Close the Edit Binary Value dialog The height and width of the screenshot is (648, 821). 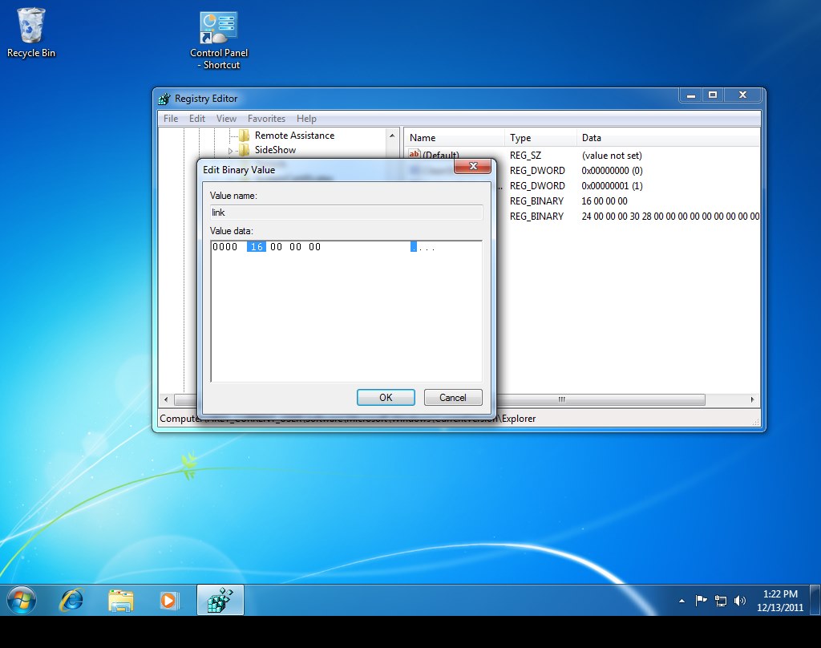pos(473,166)
